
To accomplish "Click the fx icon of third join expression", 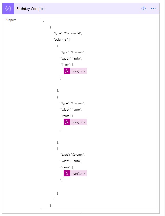I will [x=67, y=173].
